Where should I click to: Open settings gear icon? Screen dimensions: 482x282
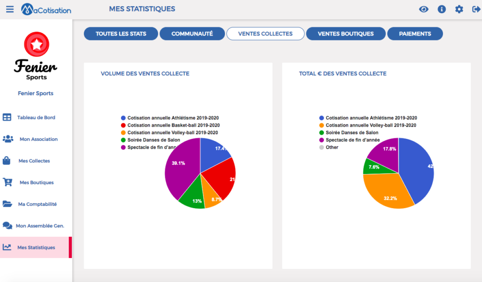459,9
